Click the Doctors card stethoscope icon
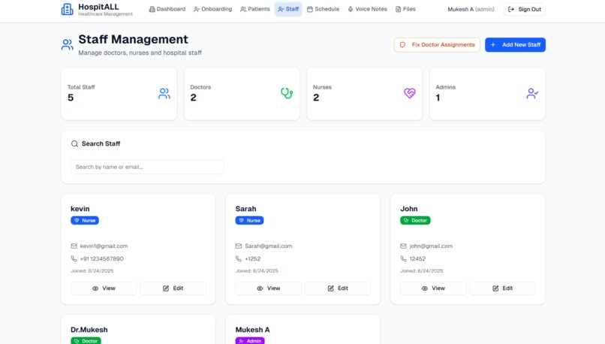Image resolution: width=605 pixels, height=344 pixels. 287,93
